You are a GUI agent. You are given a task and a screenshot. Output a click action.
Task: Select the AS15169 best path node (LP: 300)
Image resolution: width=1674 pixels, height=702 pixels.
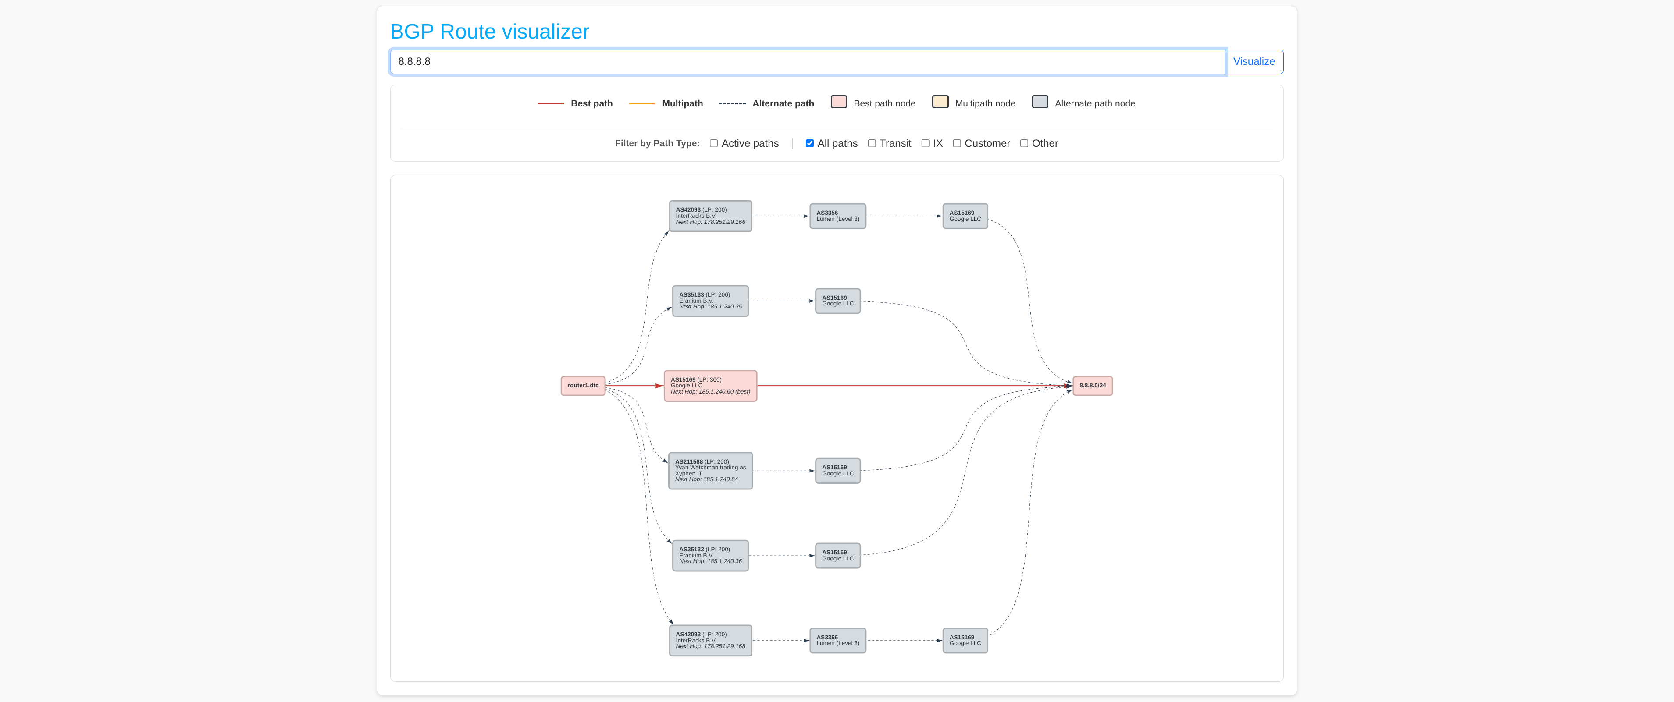click(710, 386)
